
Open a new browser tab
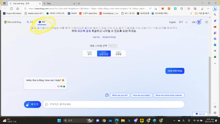79,3
